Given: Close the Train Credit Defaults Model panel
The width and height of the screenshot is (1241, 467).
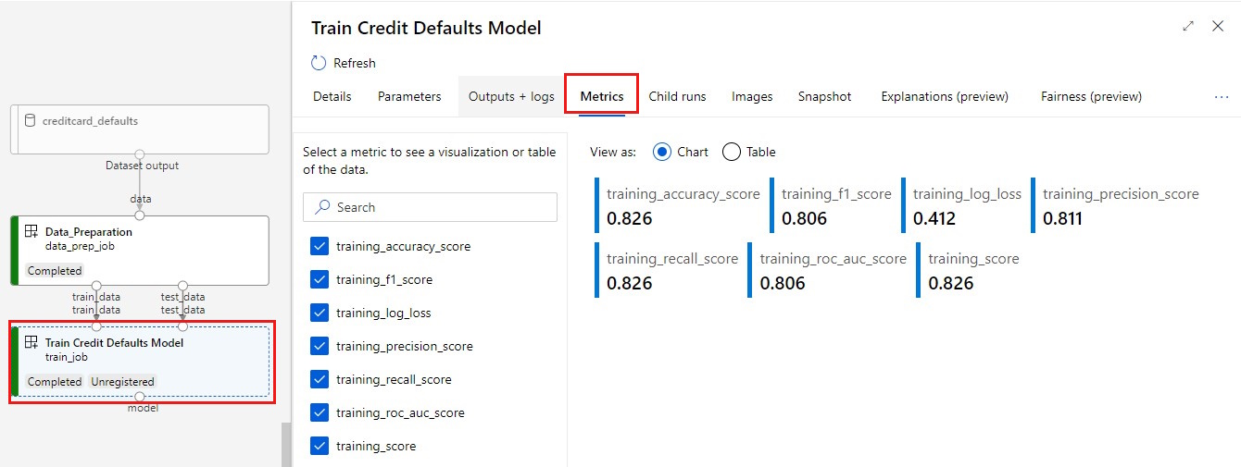Looking at the screenshot, I should (x=1218, y=27).
